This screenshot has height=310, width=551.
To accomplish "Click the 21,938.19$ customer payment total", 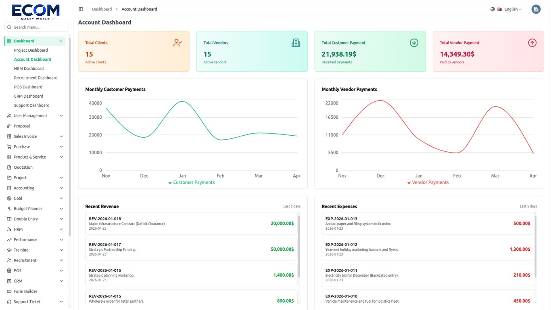I will coord(339,54).
